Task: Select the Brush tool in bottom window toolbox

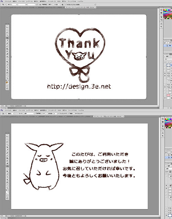Action: tap(8, 155)
